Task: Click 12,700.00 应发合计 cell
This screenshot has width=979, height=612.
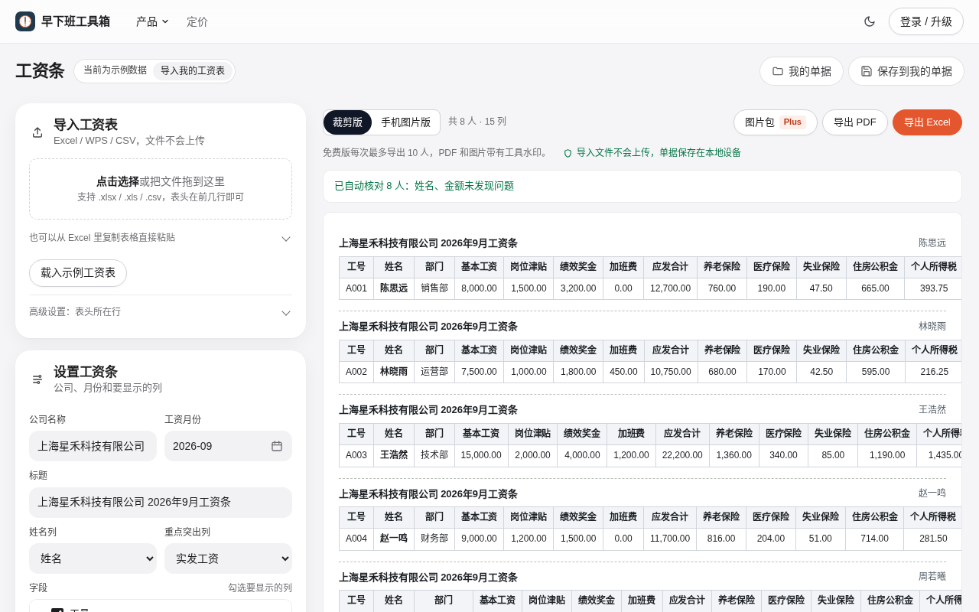Action: 670,288
